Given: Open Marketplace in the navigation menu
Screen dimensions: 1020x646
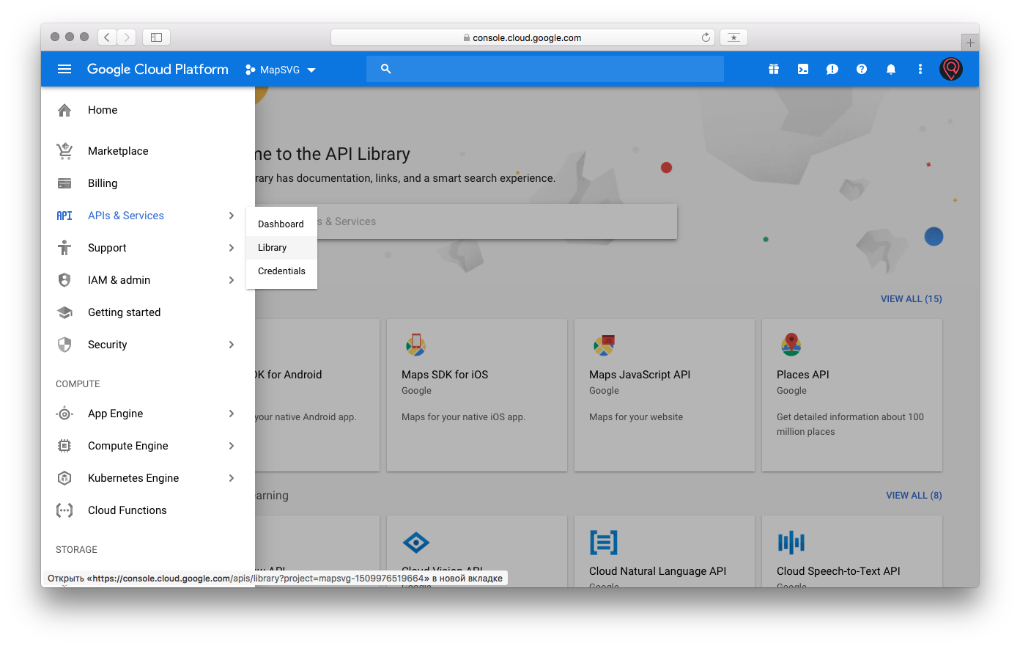Looking at the screenshot, I should [148, 151].
